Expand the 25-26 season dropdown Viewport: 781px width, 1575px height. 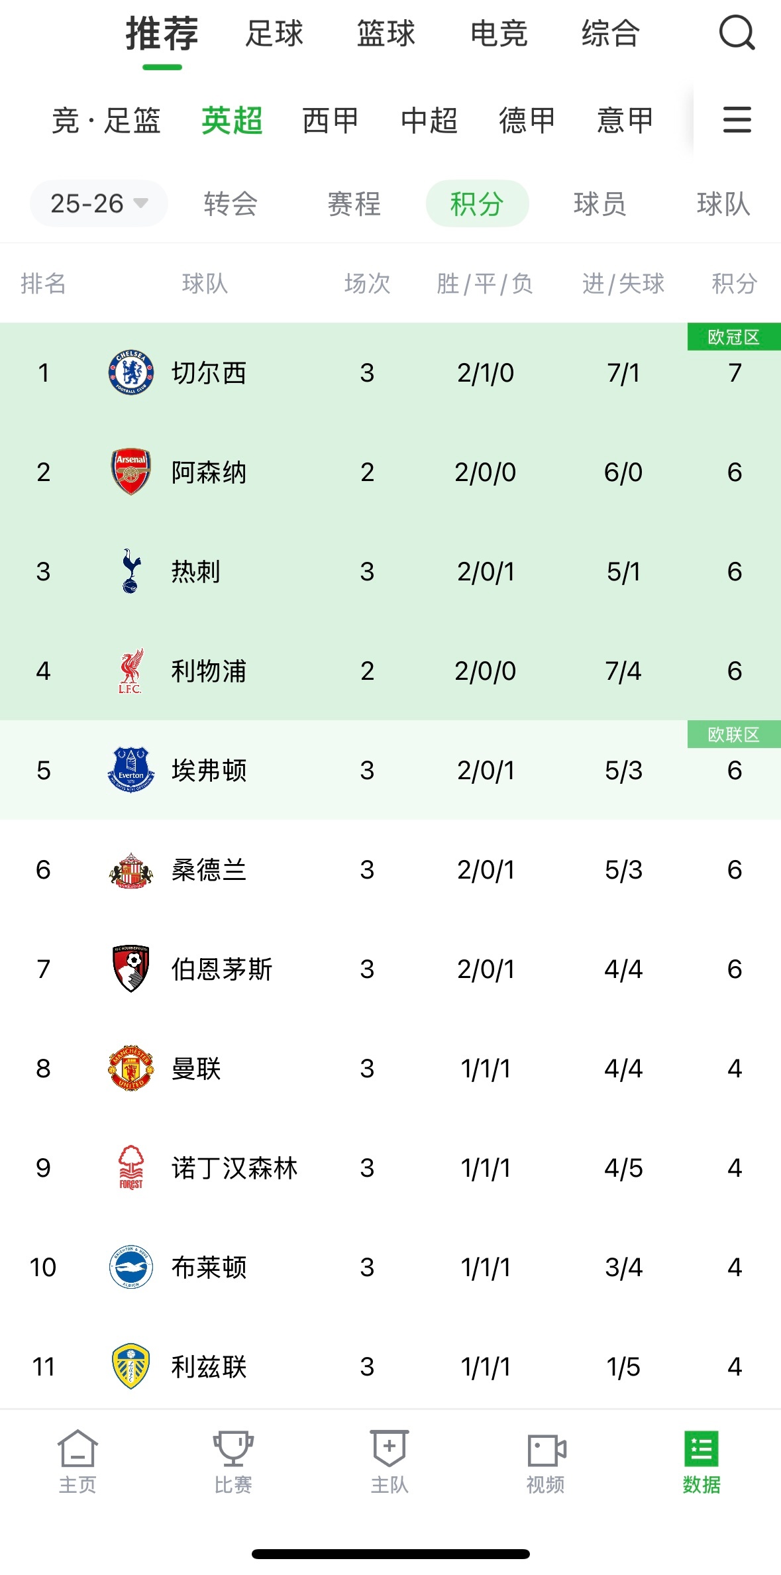[99, 203]
